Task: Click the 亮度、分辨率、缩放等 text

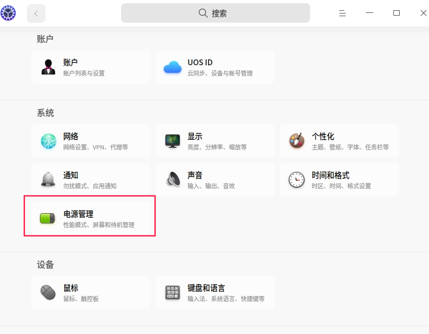Action: pyautogui.click(x=217, y=147)
